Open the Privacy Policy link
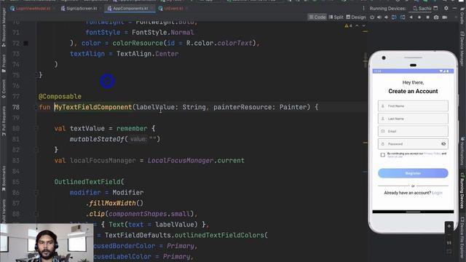Image resolution: width=466 pixels, height=262 pixels. pyautogui.click(x=432, y=154)
